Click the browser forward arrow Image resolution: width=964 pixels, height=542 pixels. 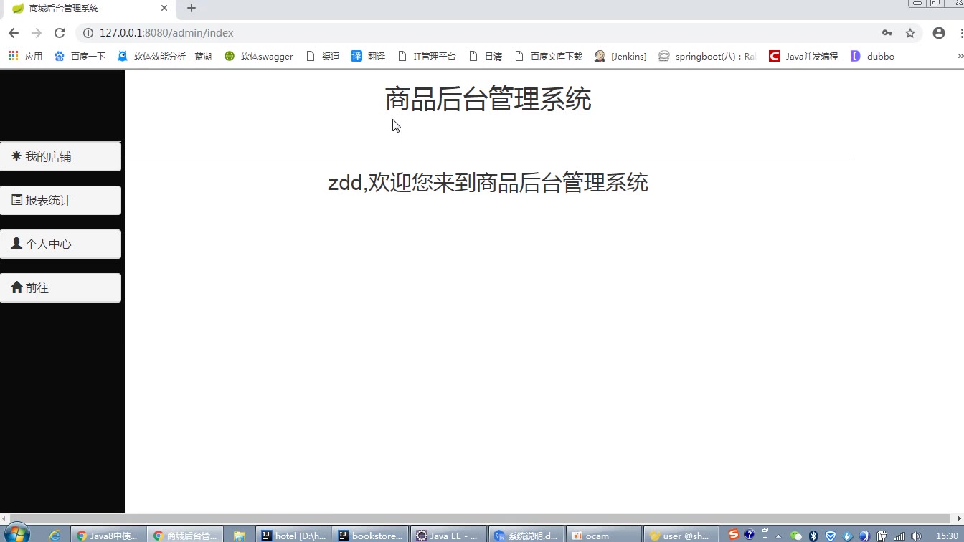(x=37, y=33)
